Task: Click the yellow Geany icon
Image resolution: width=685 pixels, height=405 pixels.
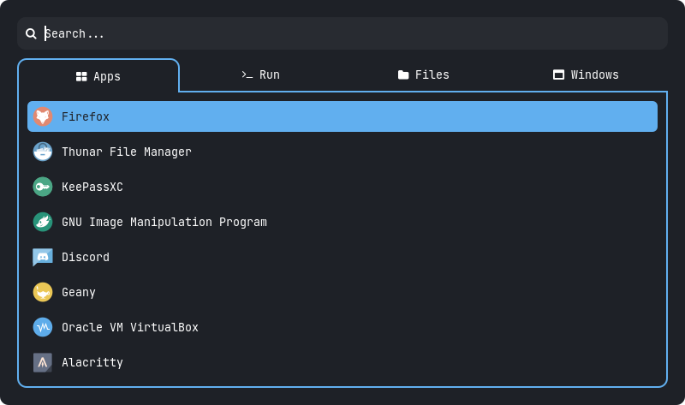Action: [43, 292]
